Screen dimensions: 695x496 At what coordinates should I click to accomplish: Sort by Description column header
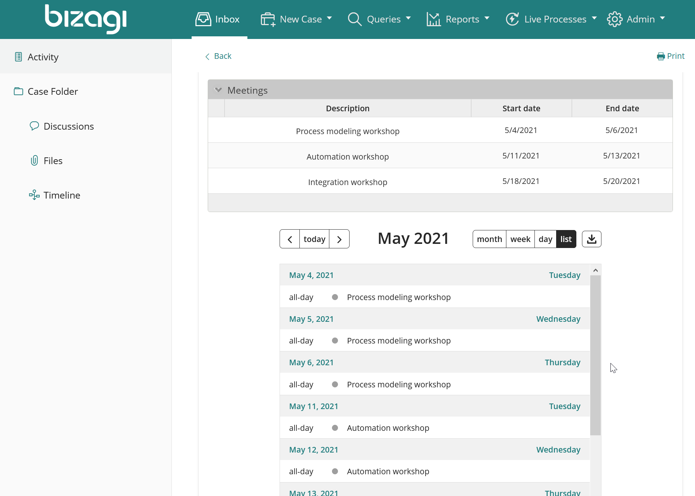348,108
